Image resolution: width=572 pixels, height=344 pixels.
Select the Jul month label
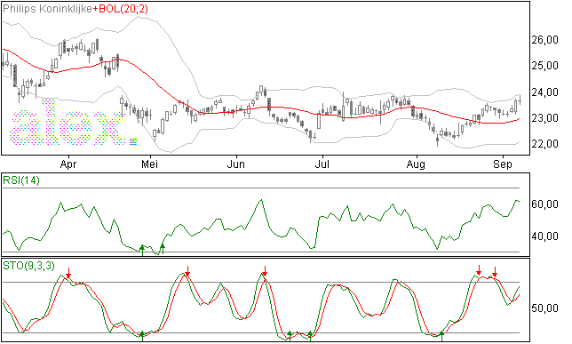click(322, 164)
